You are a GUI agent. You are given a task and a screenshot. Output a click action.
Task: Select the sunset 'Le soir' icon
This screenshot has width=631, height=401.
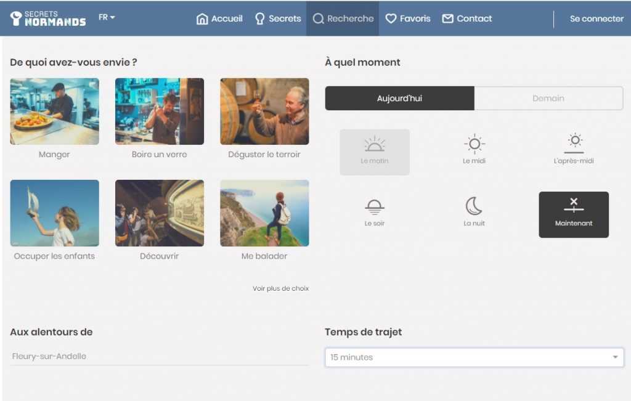(375, 207)
